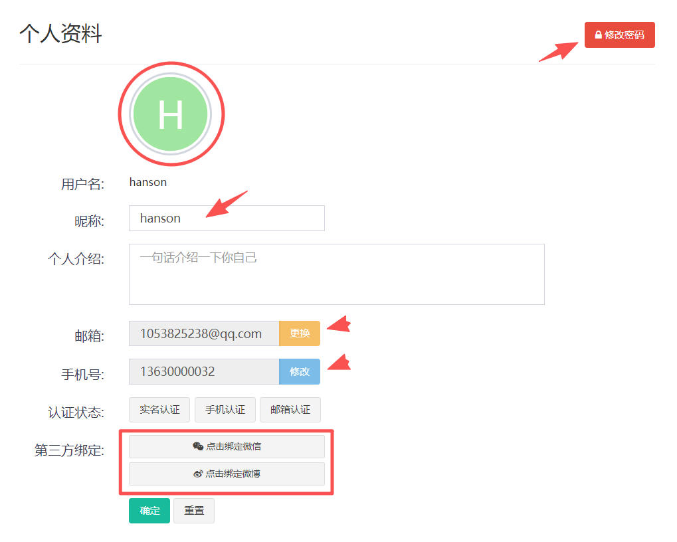Click the 用户名 value text hanson
The height and width of the screenshot is (542, 677).
[148, 182]
